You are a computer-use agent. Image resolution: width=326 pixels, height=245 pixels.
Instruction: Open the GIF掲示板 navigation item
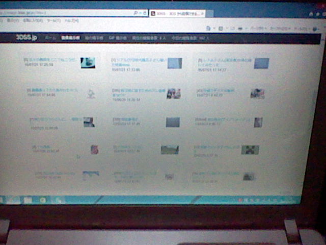118,38
